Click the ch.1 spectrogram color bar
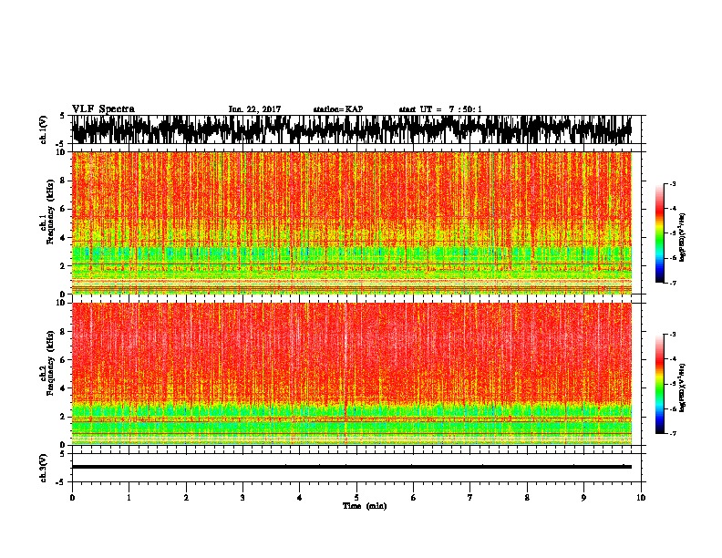722x558 pixels. pyautogui.click(x=659, y=233)
